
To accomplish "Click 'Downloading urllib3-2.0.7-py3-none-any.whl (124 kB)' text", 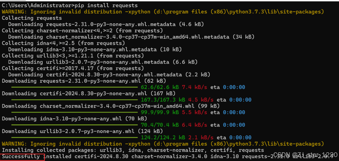I will (82, 131).
